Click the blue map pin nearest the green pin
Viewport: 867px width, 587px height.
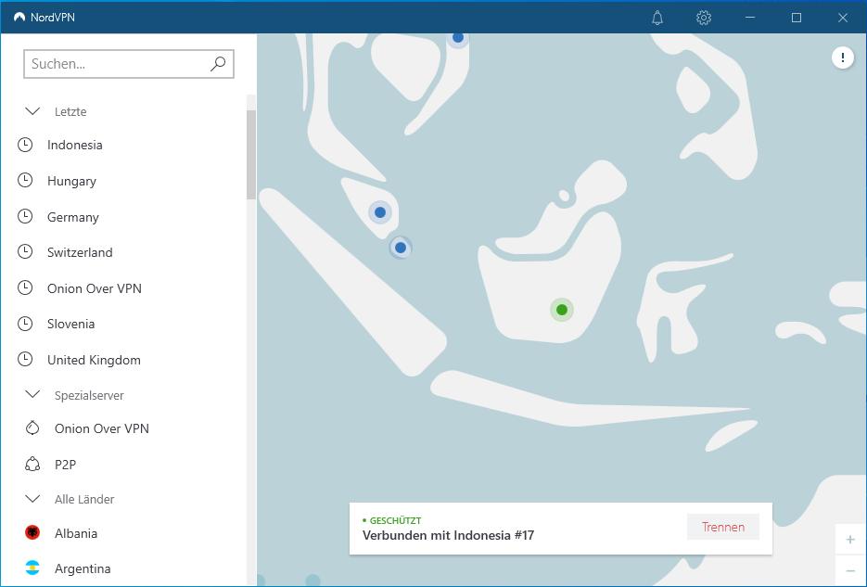point(401,248)
